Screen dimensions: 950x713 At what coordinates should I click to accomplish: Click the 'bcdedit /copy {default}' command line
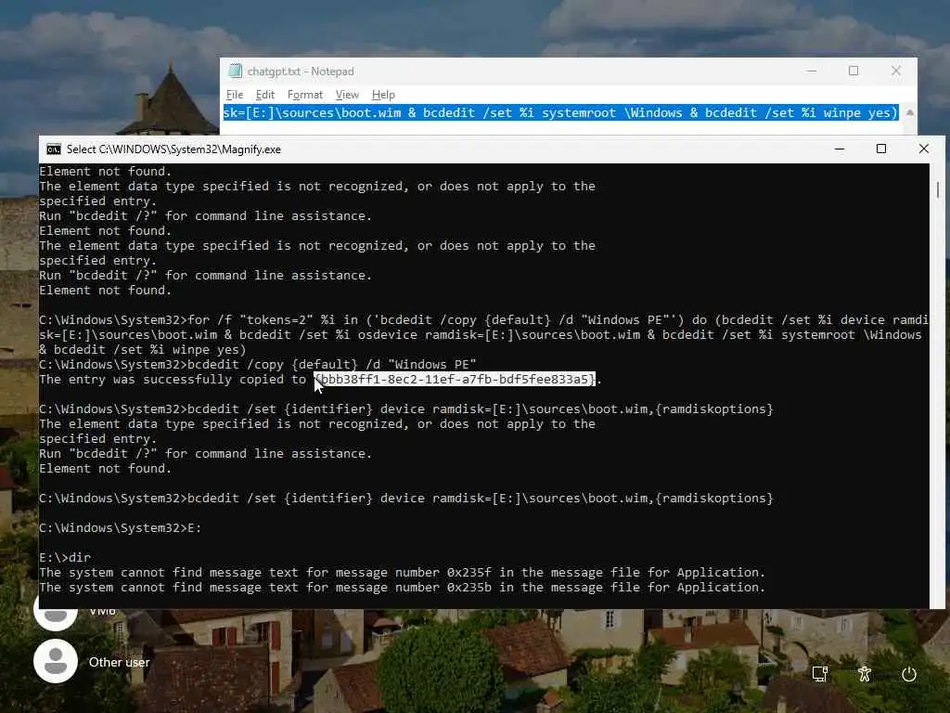click(x=258, y=364)
